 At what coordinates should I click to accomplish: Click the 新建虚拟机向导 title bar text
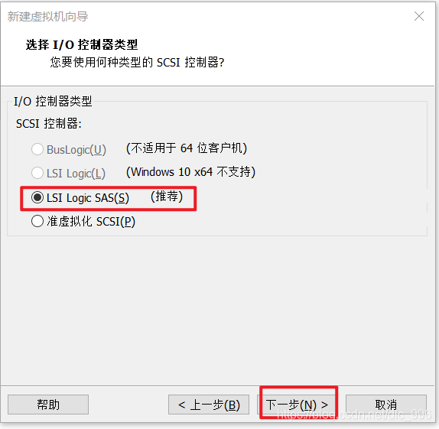pos(47,17)
